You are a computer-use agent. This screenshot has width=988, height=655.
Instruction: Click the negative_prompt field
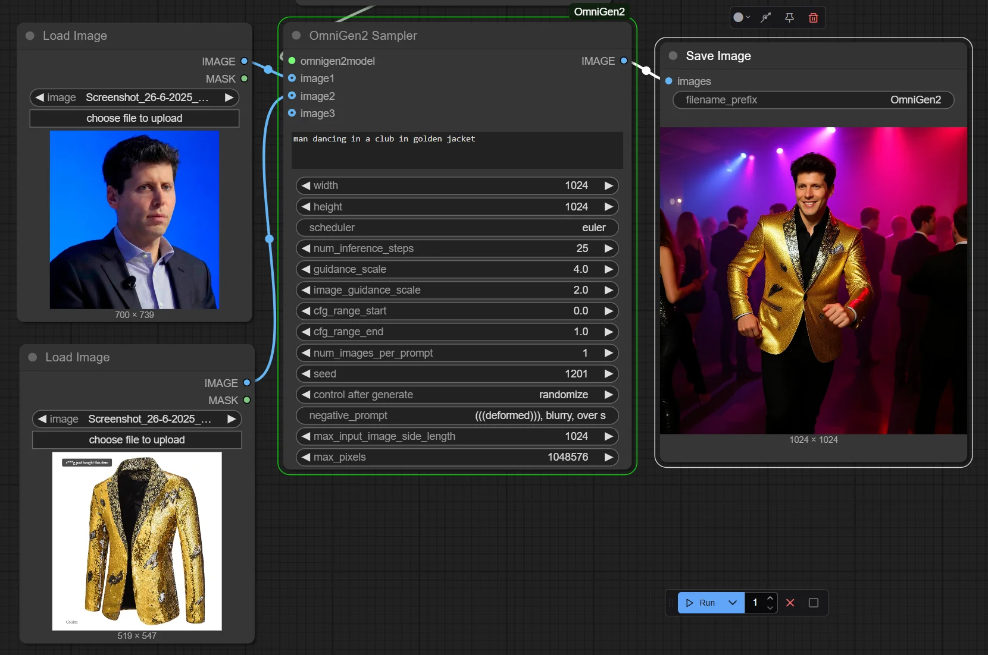click(457, 415)
